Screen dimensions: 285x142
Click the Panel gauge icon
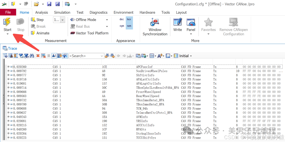coord(191,22)
